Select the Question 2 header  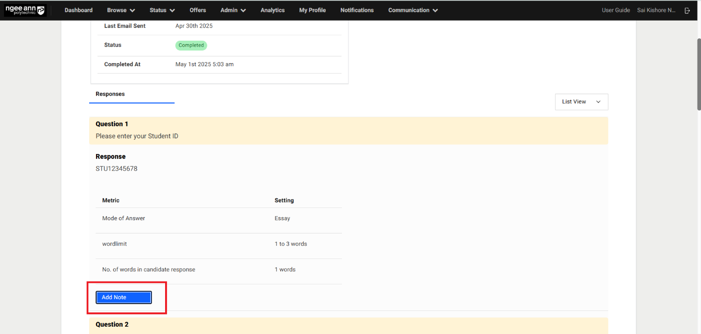[112, 325]
